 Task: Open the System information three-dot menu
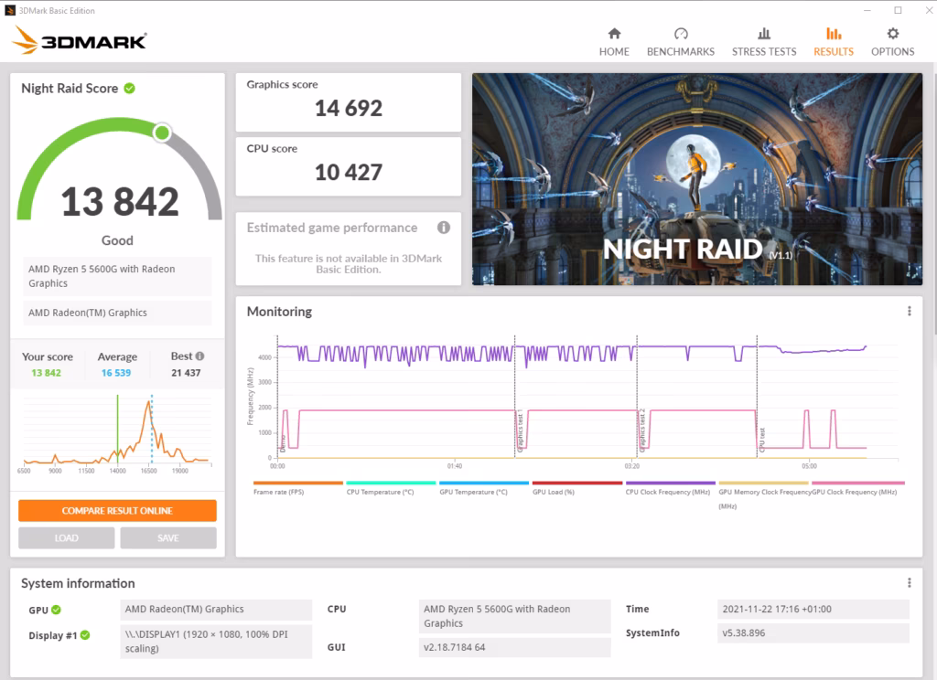point(909,583)
